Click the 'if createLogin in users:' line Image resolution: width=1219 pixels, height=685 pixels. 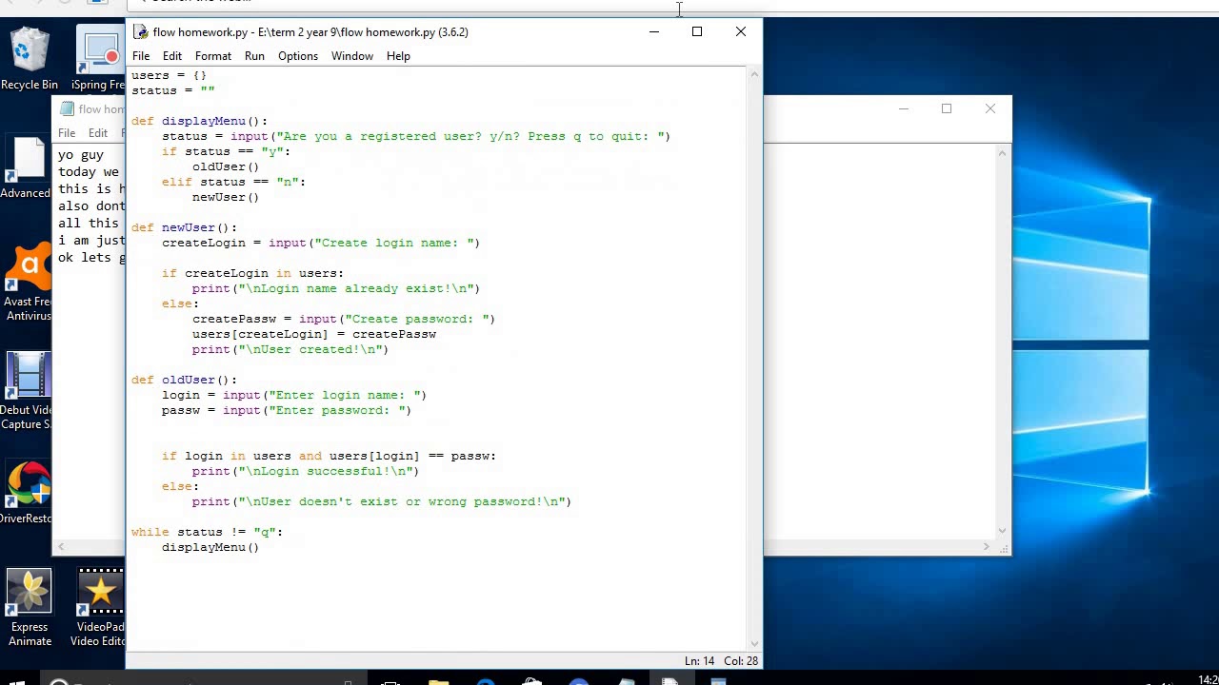(x=252, y=273)
